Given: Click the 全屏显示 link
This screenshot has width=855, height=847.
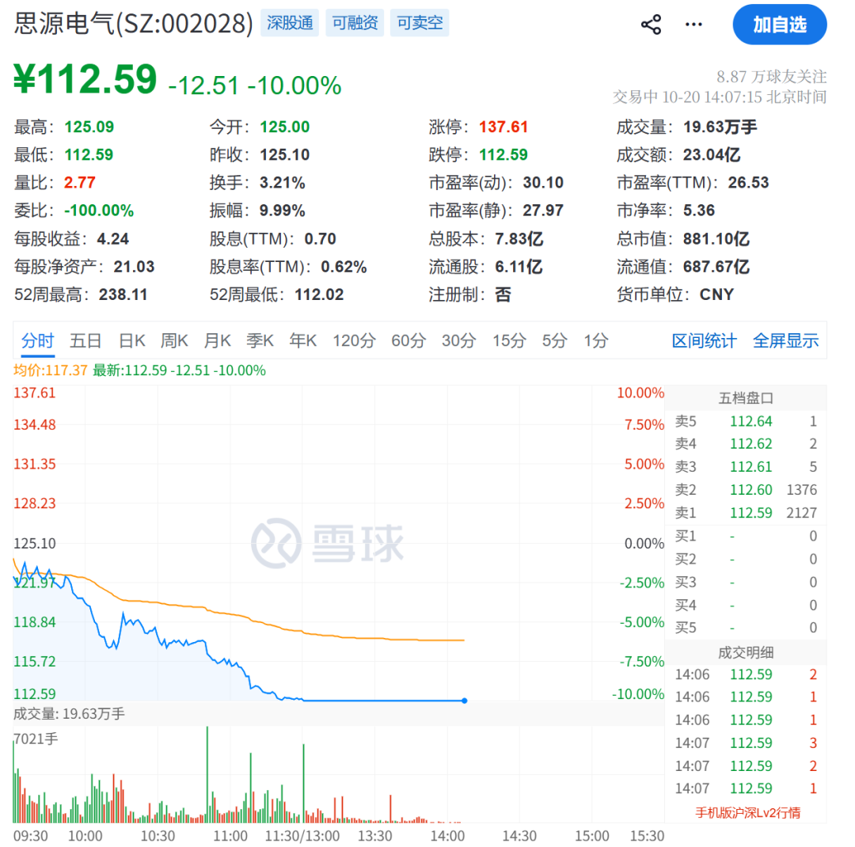Looking at the screenshot, I should [785, 341].
